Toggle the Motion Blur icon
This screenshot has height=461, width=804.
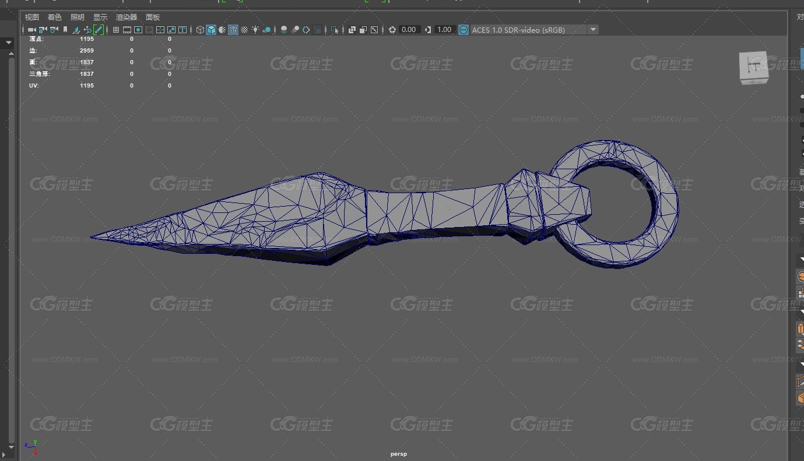pyautogui.click(x=296, y=30)
